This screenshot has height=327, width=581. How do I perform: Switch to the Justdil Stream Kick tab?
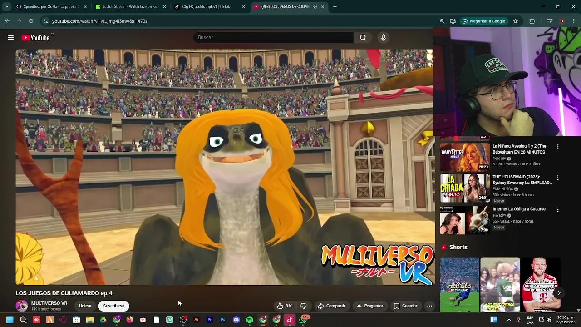point(129,7)
